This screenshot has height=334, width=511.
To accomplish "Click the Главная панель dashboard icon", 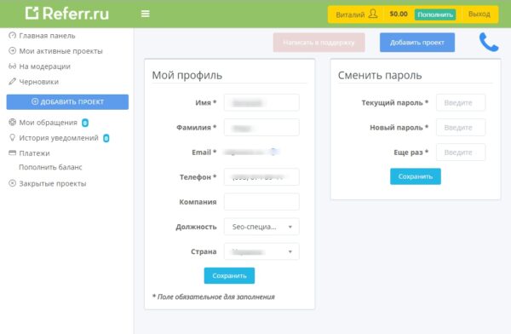I will (x=13, y=35).
